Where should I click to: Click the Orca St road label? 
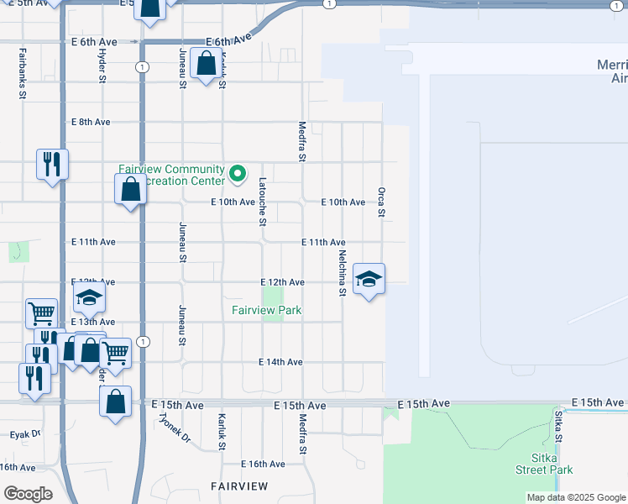coord(381,202)
